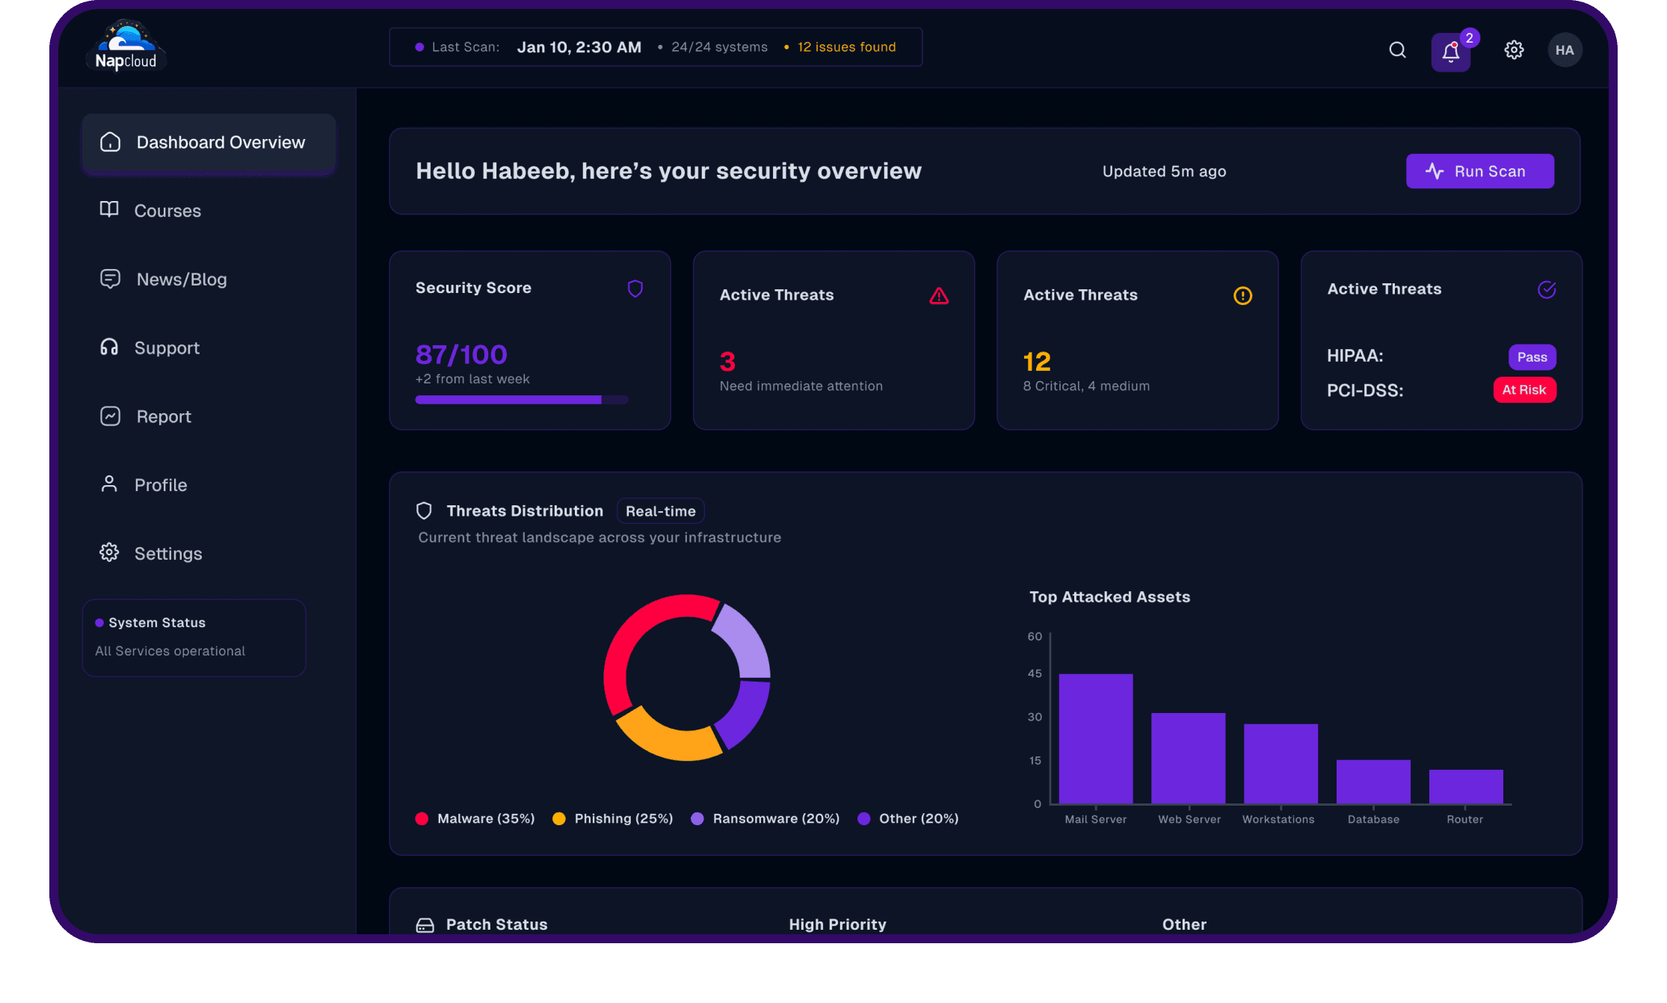The image size is (1667, 1003).
Task: Click the shield icon beside Threats Distribution
Action: click(424, 510)
